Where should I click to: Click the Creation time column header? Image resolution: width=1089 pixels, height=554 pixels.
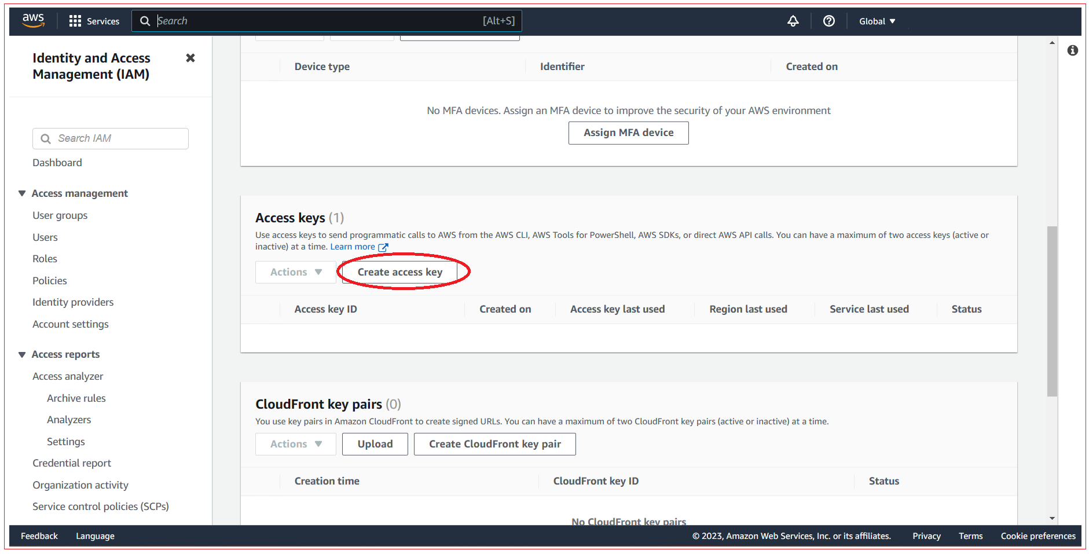327,481
